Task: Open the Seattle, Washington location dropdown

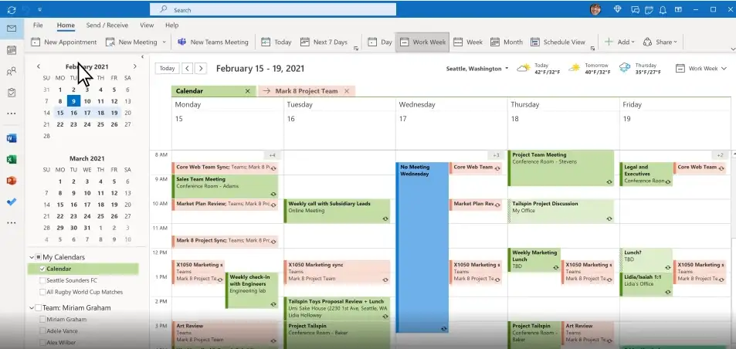Action: click(477, 69)
